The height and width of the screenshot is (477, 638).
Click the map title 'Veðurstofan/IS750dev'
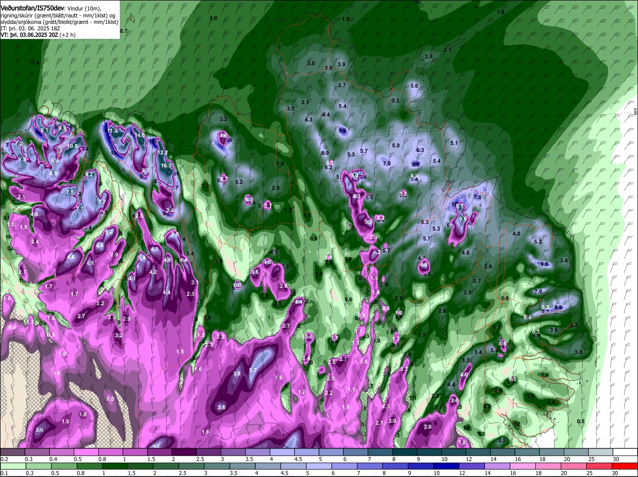click(32, 8)
